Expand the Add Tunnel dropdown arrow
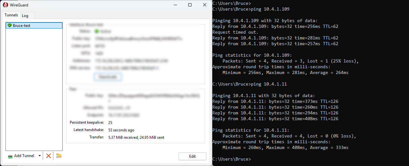Screen dimensions: 409x166 tap(40, 156)
